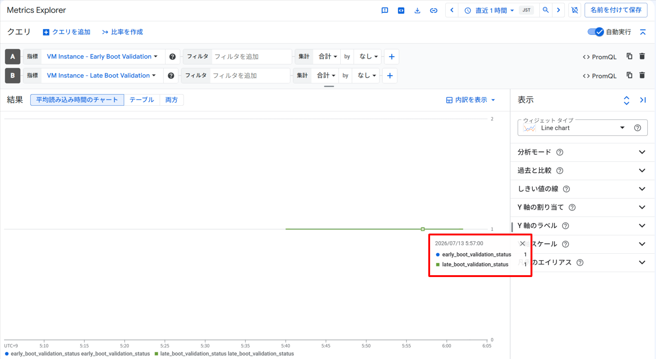Screen dimensions: 656x359
Task: Open help for query B metric
Action: 171,76
